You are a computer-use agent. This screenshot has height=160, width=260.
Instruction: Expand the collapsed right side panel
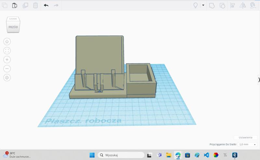point(259,80)
